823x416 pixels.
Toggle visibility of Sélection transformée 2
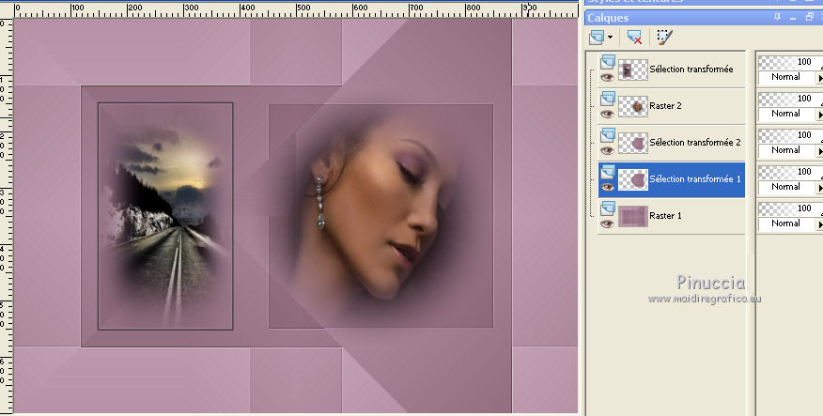pyautogui.click(x=607, y=151)
